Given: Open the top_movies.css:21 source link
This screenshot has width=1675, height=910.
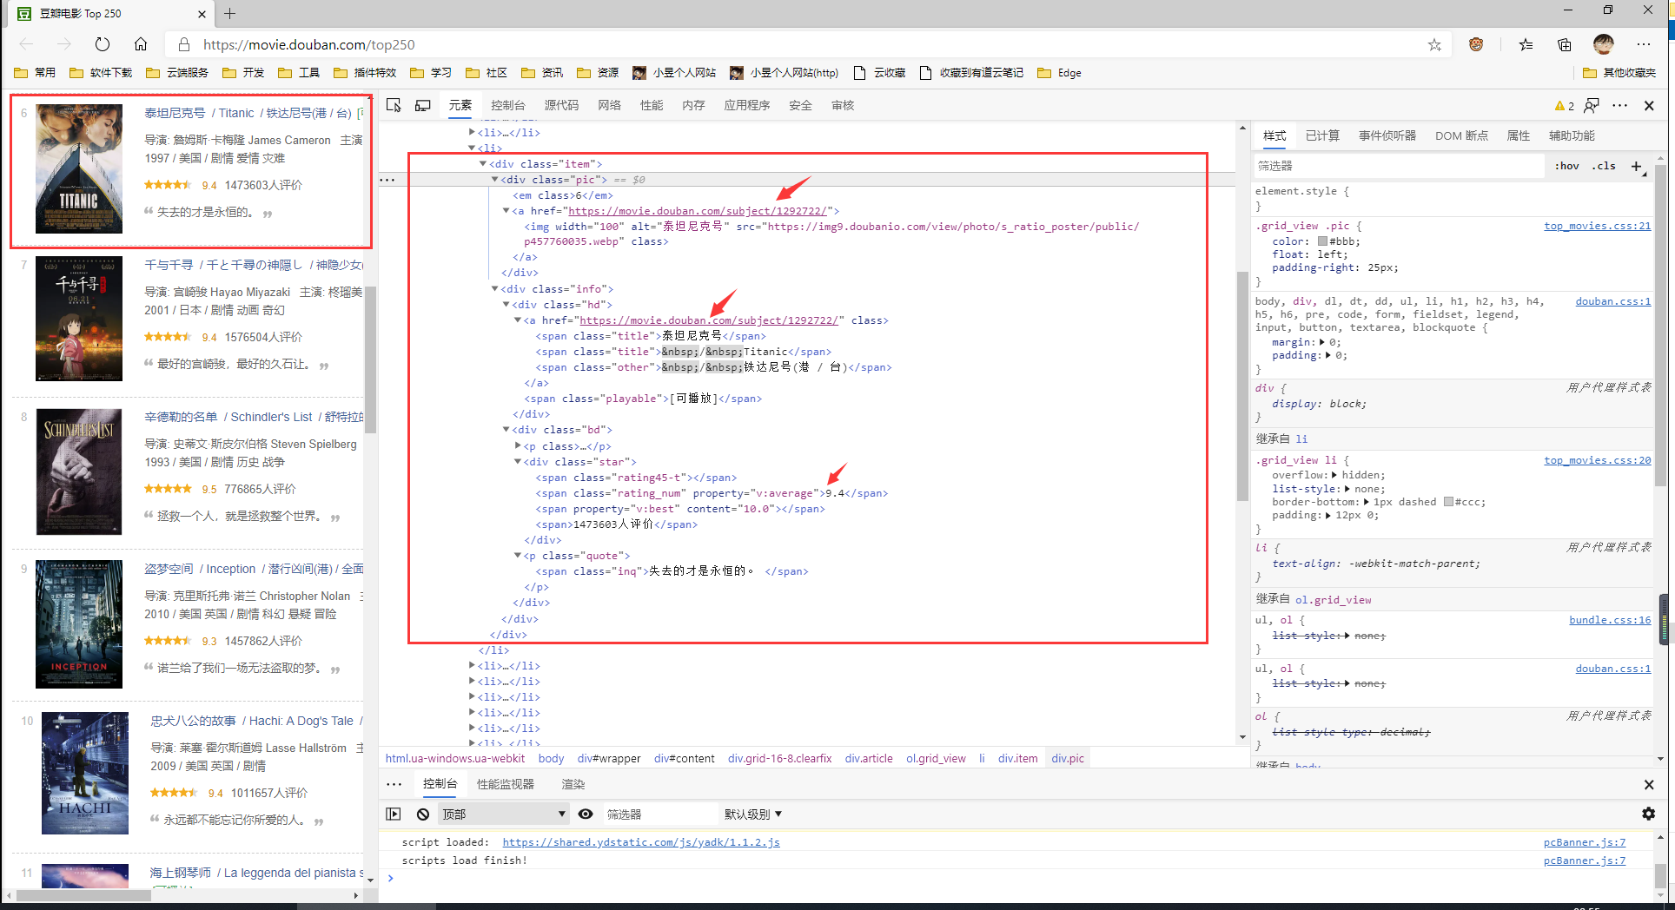Looking at the screenshot, I should tap(1597, 226).
